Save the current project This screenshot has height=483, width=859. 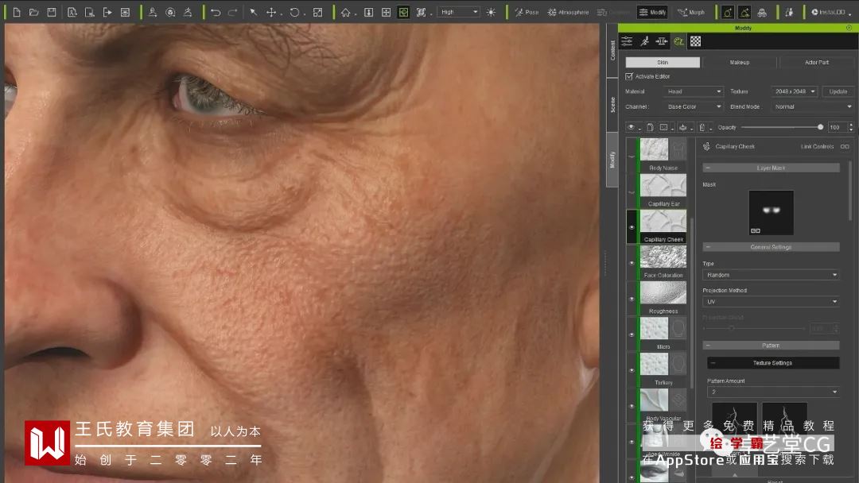point(52,12)
